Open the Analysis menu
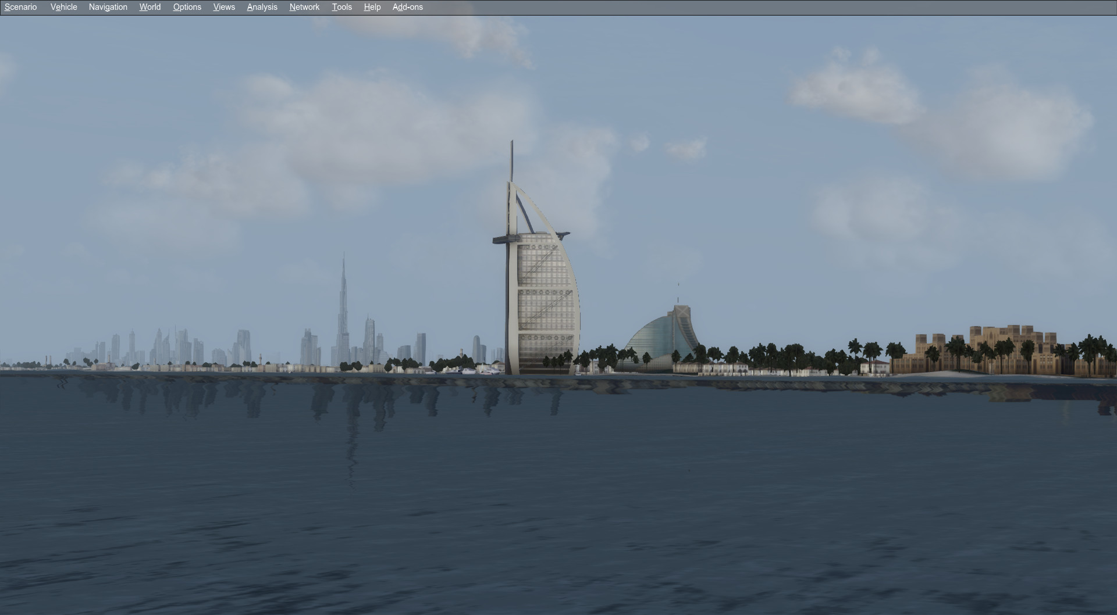1117x615 pixels. (262, 7)
